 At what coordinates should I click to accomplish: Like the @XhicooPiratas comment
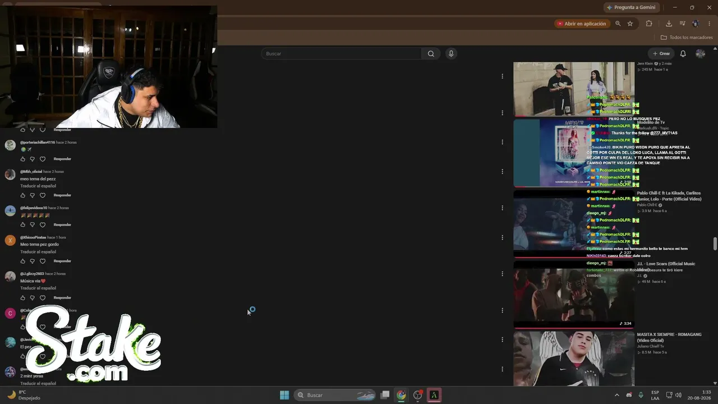point(23,261)
